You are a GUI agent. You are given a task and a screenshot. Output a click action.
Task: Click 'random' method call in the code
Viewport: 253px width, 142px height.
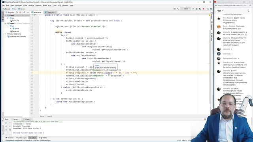click(108, 73)
